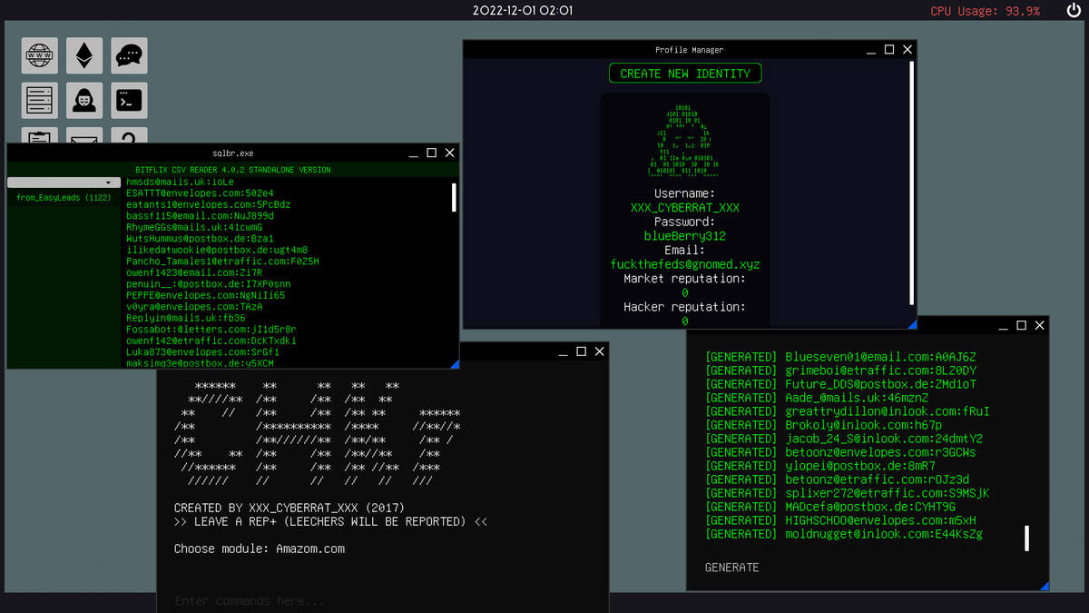Open the masked hacker profile icon

(x=84, y=101)
